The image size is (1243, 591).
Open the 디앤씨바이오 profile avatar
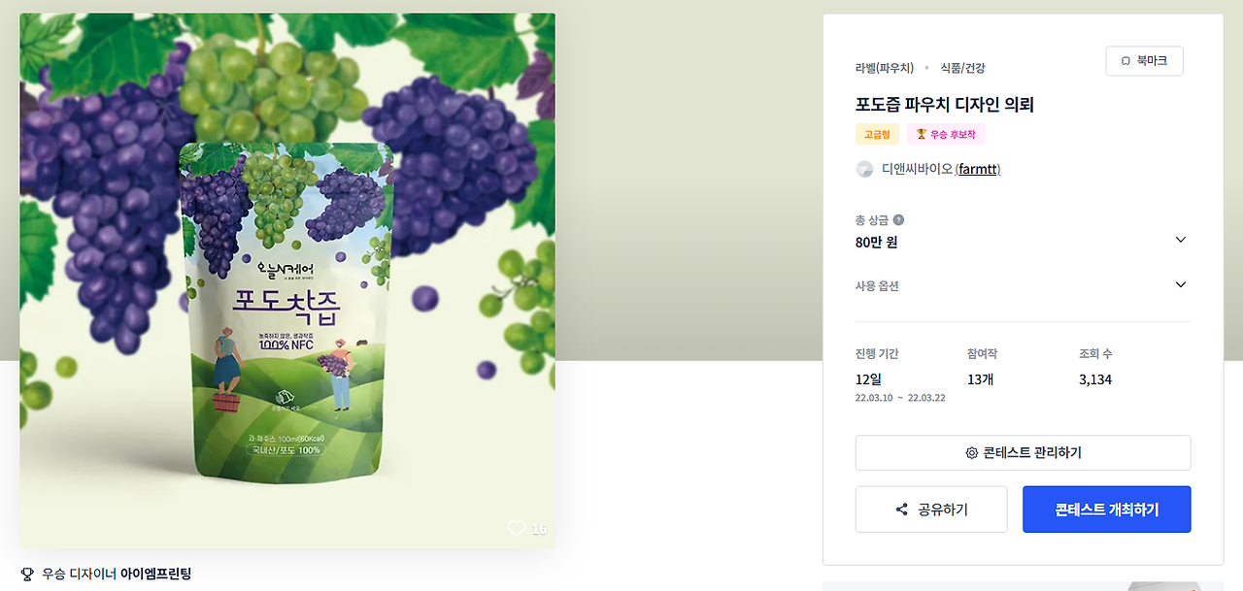point(864,169)
